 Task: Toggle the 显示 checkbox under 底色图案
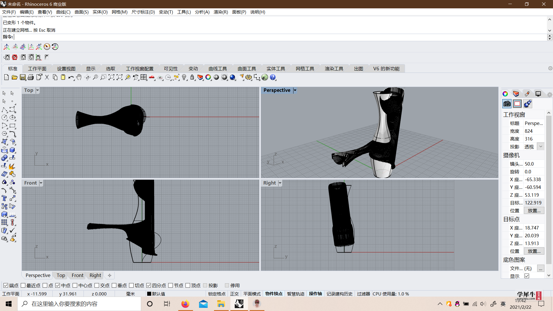click(527, 276)
